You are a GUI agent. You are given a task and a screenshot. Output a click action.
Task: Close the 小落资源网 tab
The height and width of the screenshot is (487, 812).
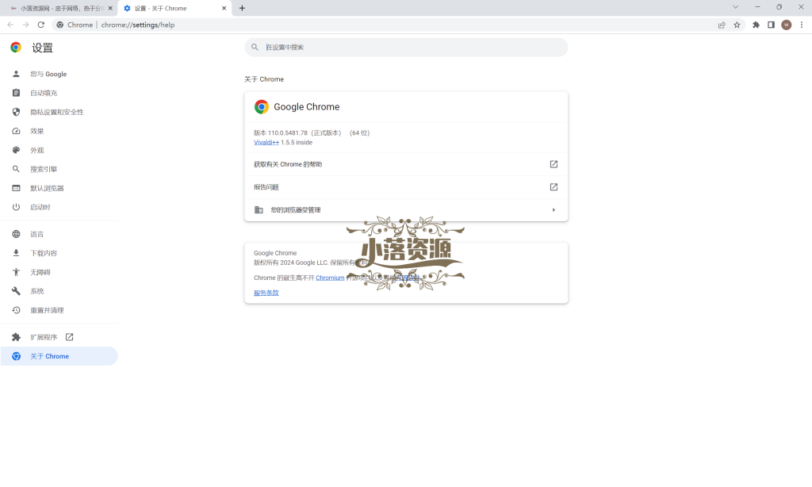click(x=110, y=8)
